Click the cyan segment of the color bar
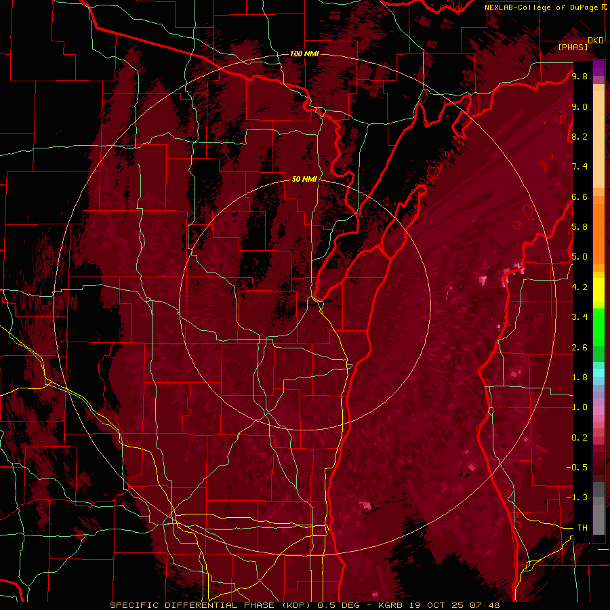610x610 pixels. (x=598, y=372)
